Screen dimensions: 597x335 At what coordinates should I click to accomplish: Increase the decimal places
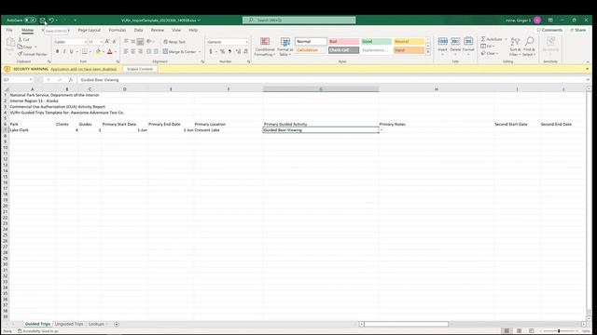pos(239,51)
